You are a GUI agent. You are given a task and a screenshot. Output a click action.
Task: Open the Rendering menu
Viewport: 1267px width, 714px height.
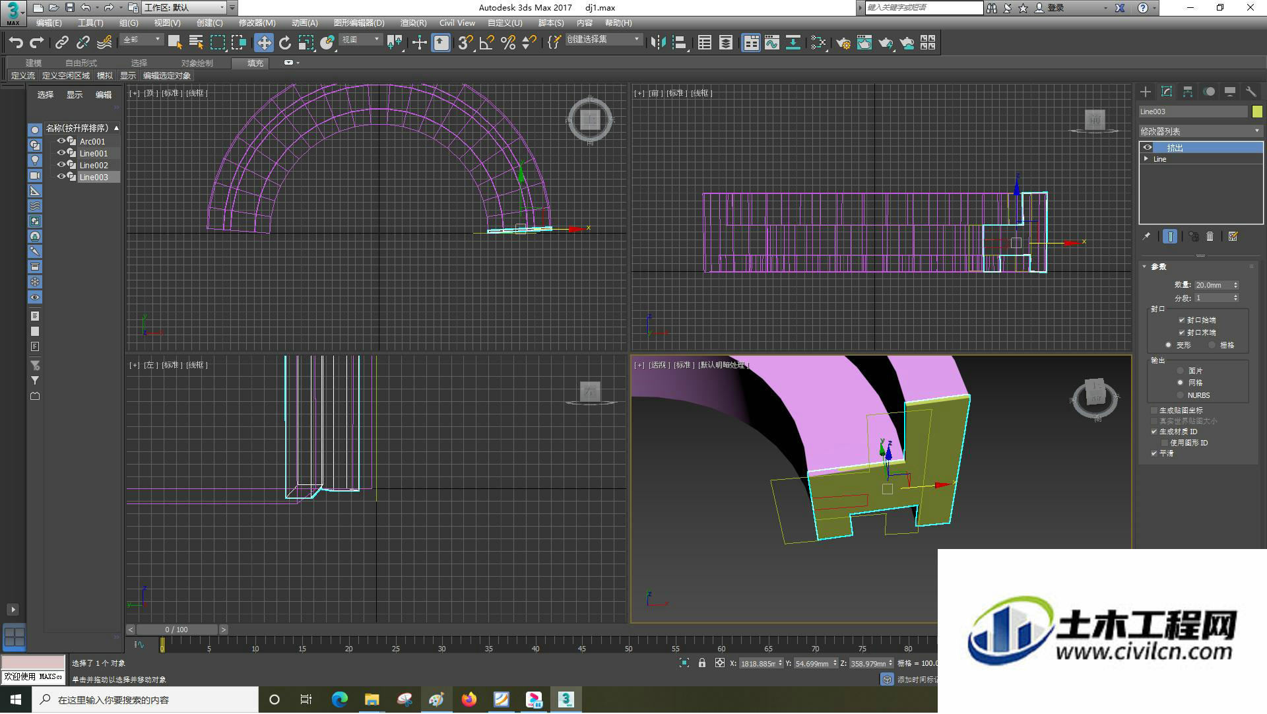[x=413, y=23]
